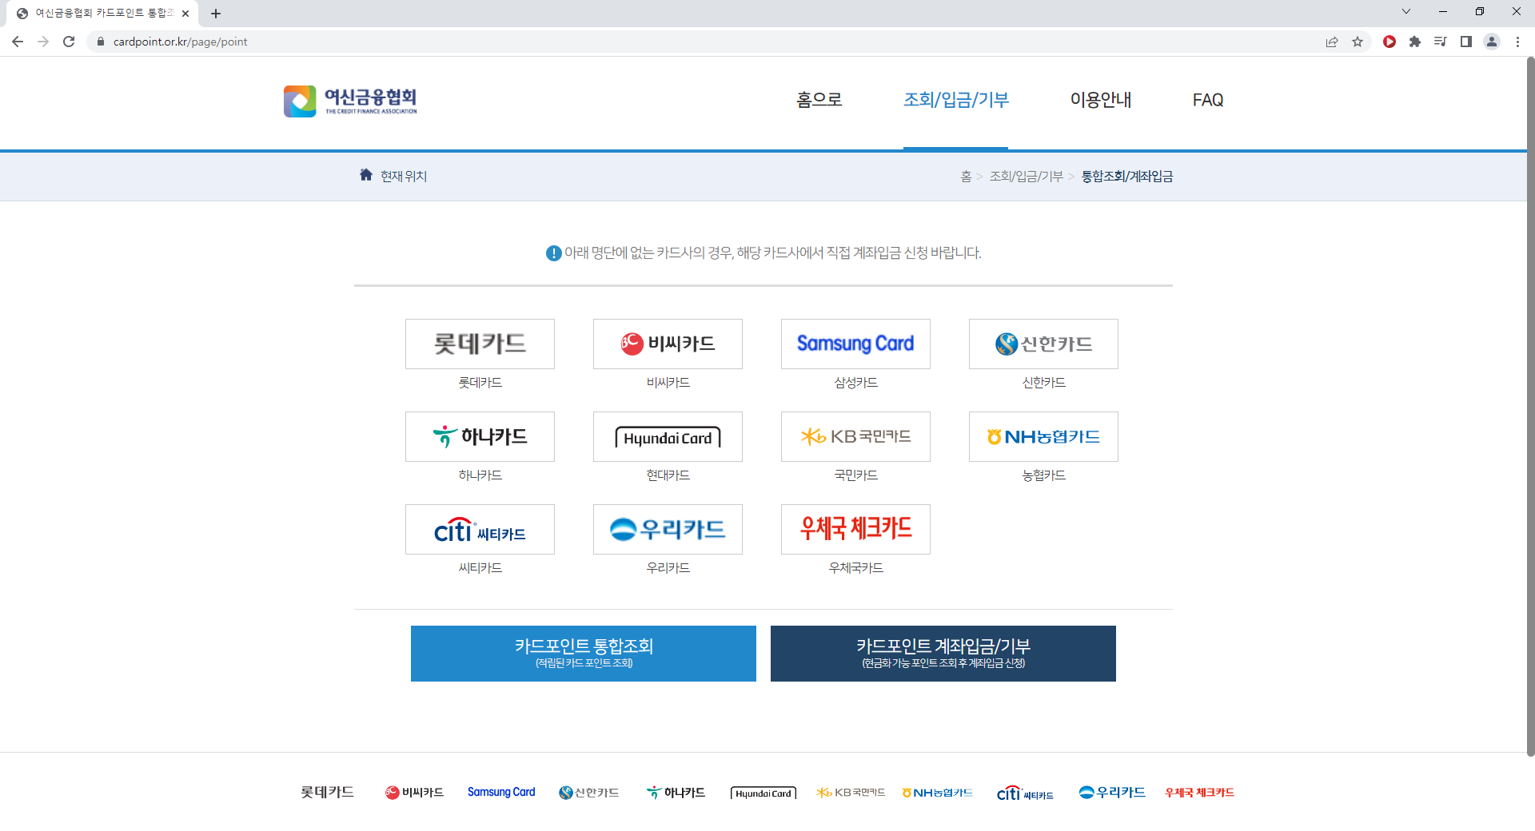The image size is (1535, 831).
Task: Click the 카드포인트 통합조회 button
Action: pyautogui.click(x=584, y=654)
